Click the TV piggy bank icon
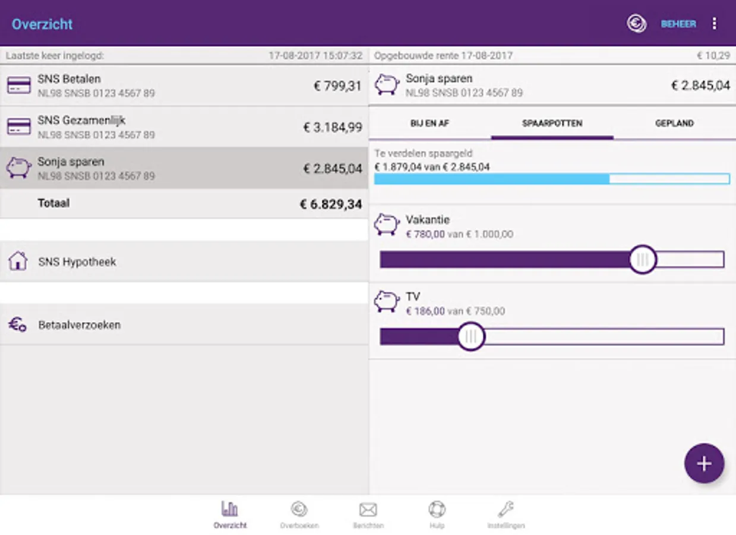Image resolution: width=736 pixels, height=535 pixels. point(387,302)
